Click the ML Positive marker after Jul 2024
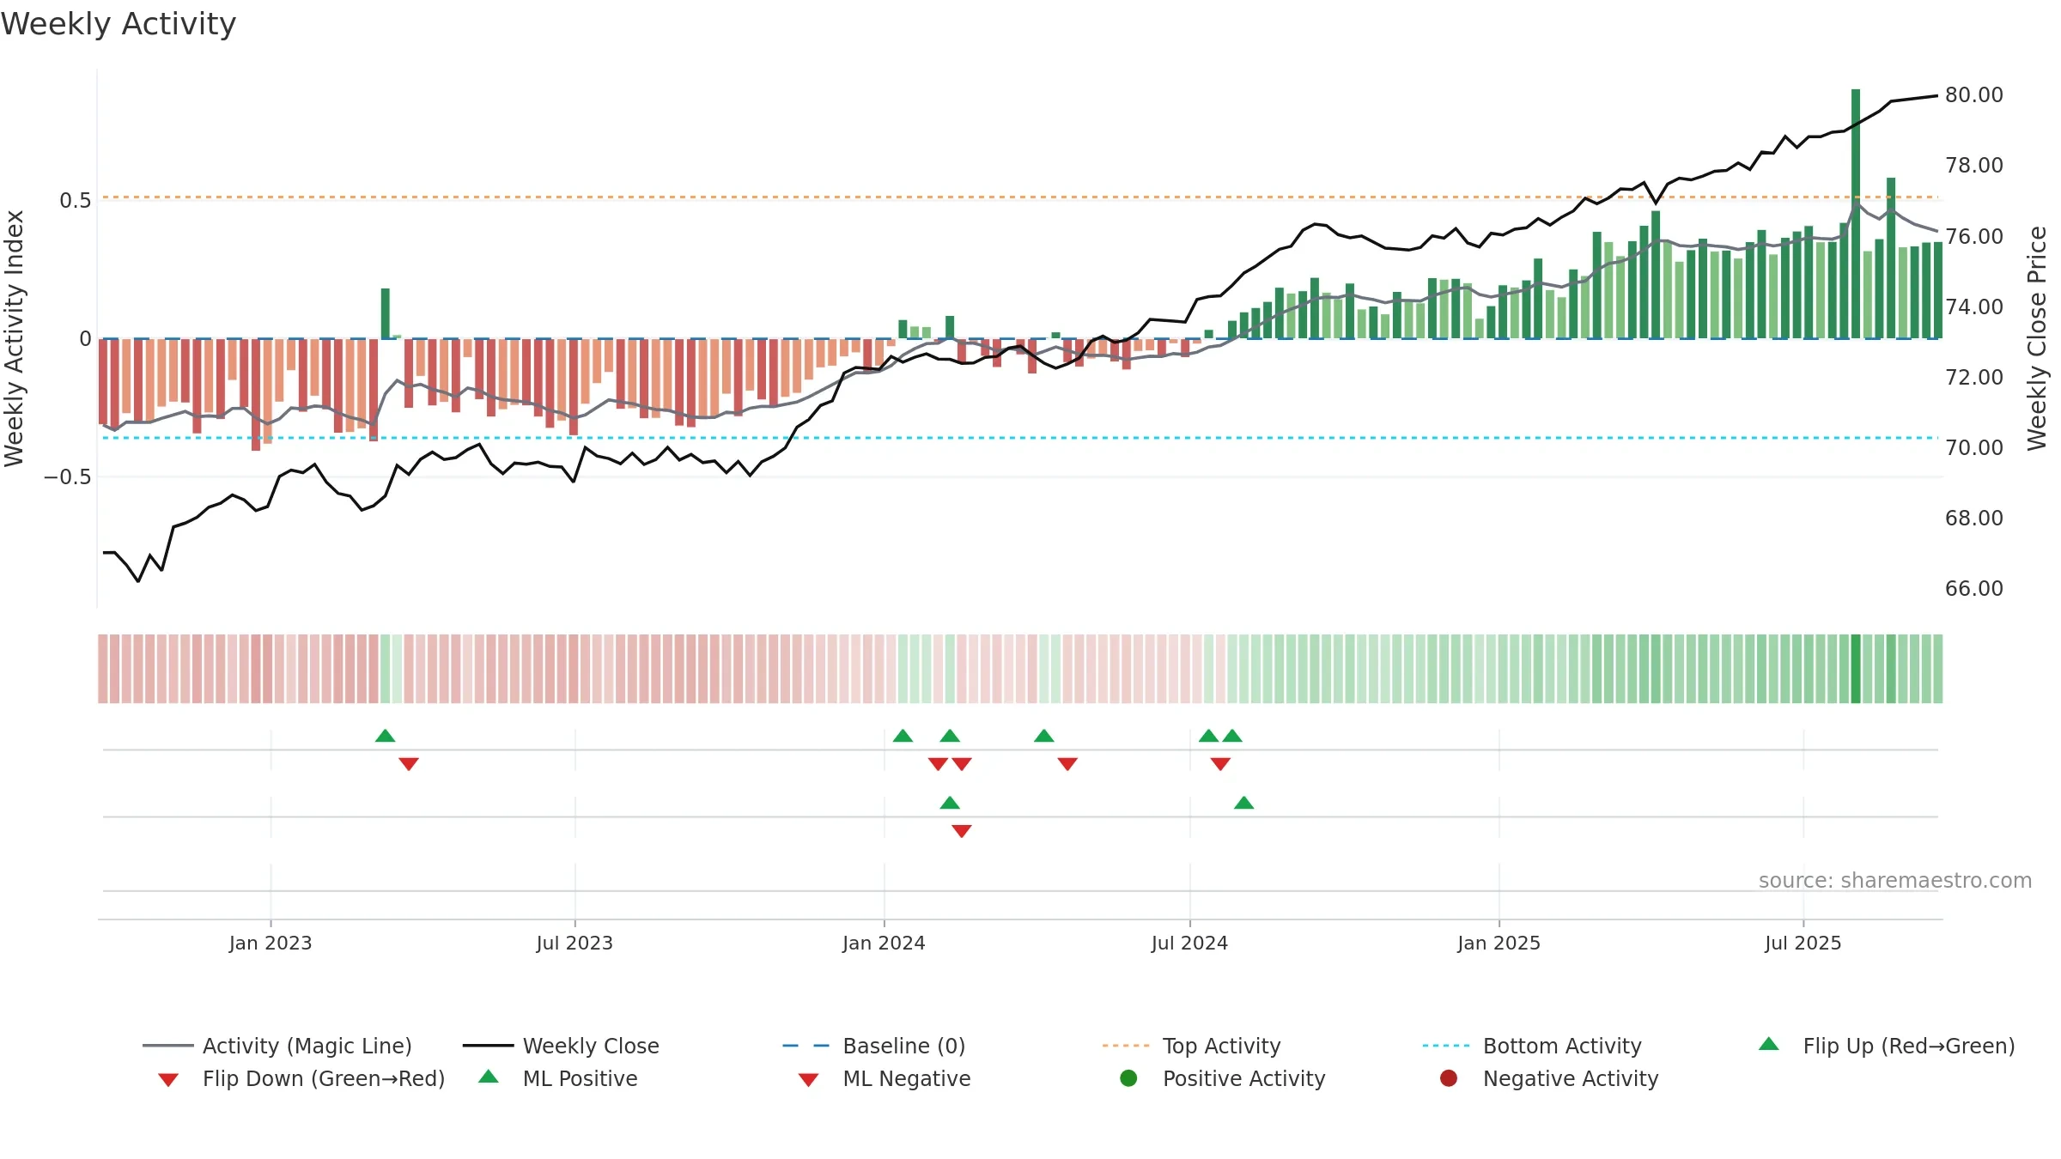Viewport: 2061px width, 1159px height. 1243,803
